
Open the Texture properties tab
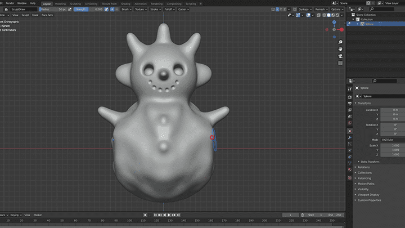[x=350, y=178]
